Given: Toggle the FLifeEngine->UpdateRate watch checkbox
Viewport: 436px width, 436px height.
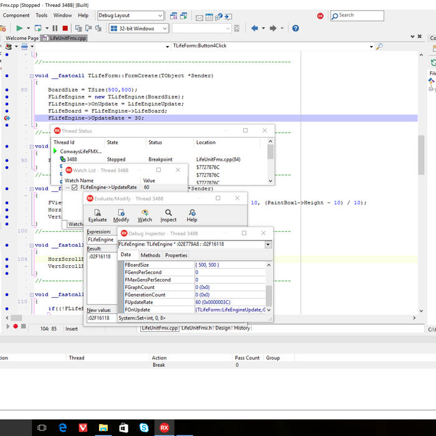Looking at the screenshot, I should (75, 187).
